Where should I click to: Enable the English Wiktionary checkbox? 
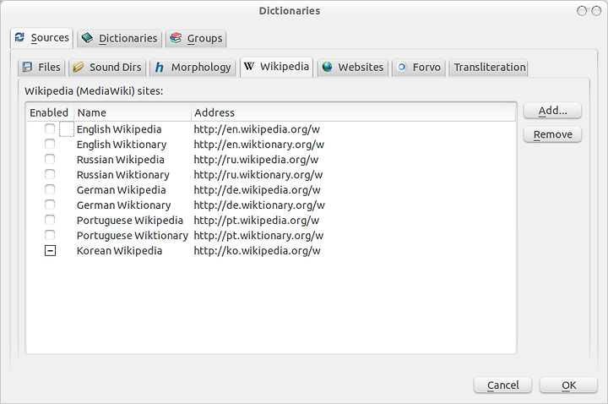pos(50,144)
